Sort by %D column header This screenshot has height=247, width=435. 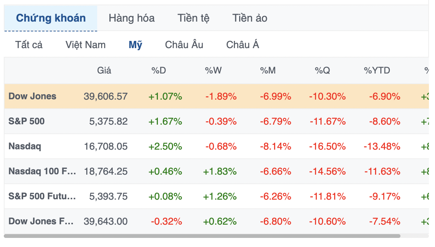[x=158, y=70]
